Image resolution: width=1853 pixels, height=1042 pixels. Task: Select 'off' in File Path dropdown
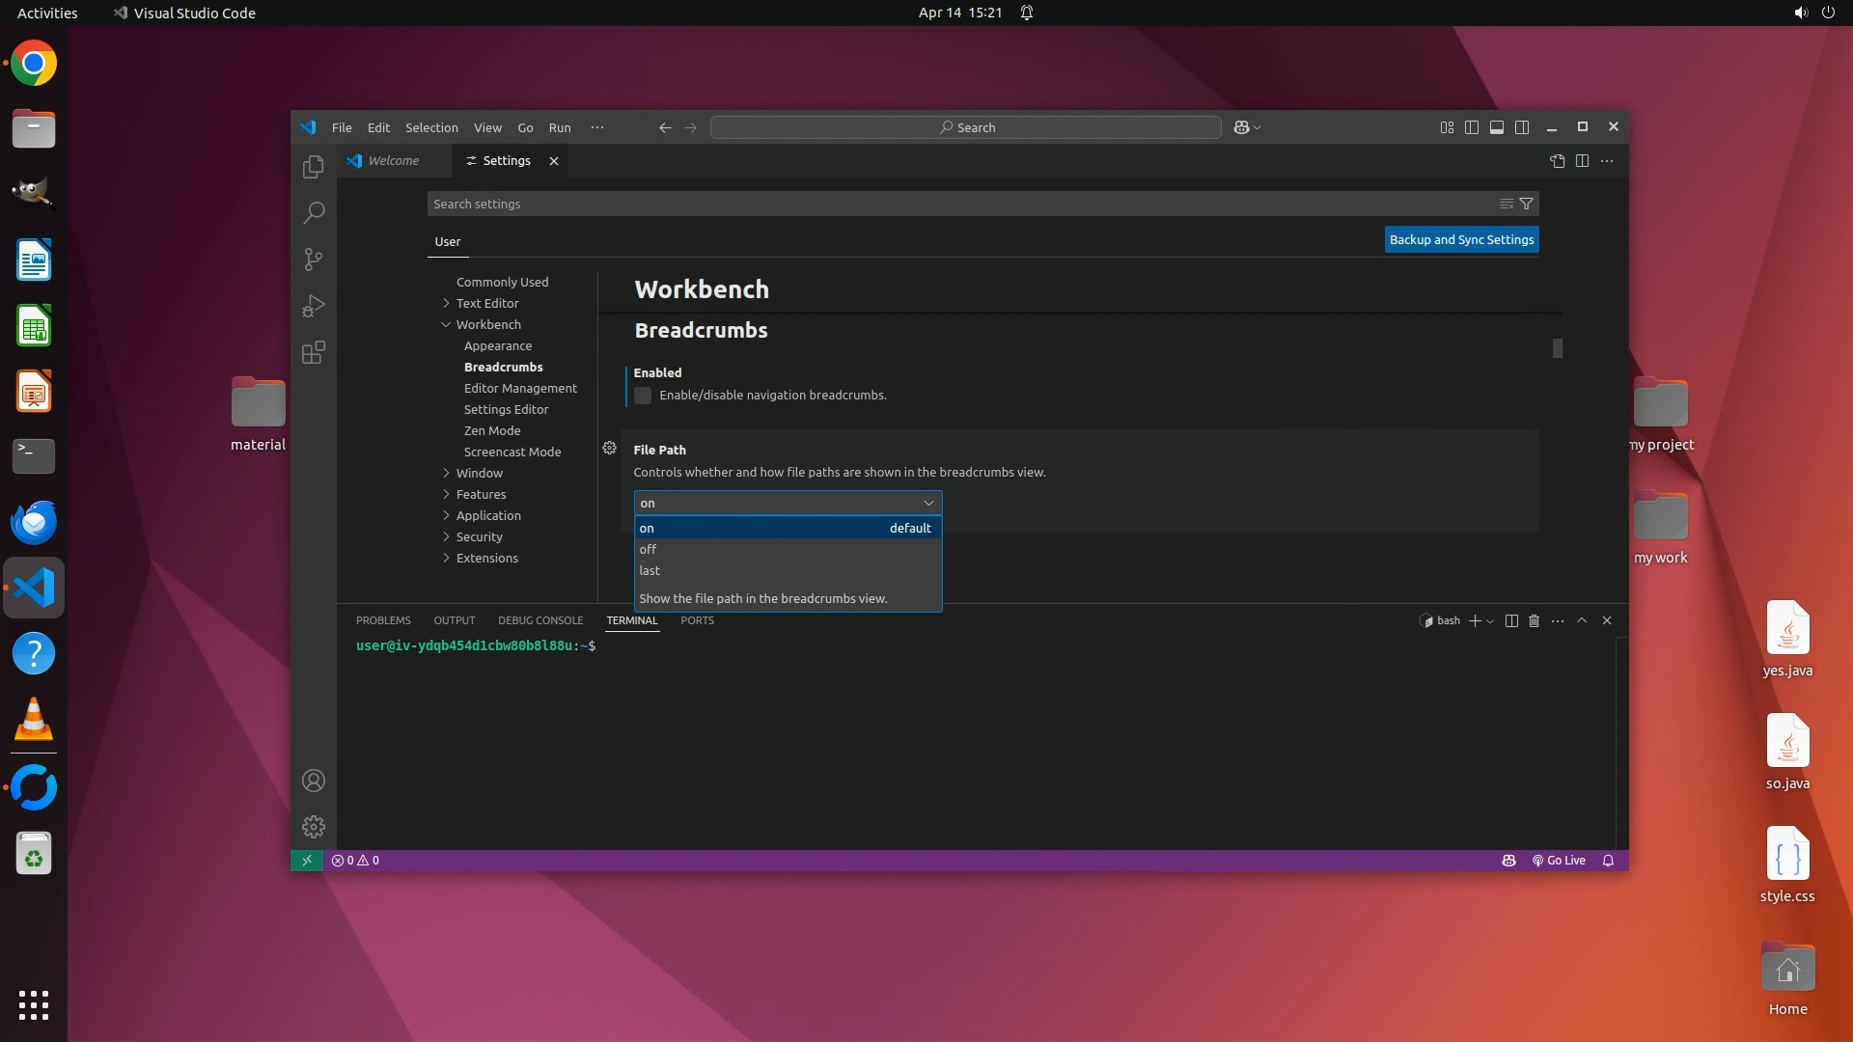[649, 549]
